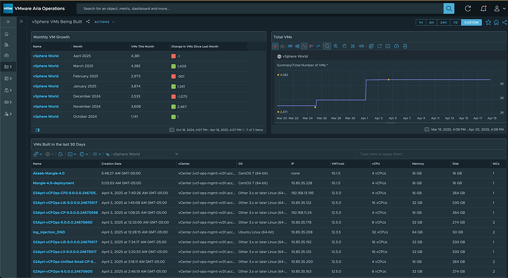Open the sidebar section below the dashboards icon
The width and height of the screenshot is (508, 278).
pyautogui.click(x=8, y=78)
